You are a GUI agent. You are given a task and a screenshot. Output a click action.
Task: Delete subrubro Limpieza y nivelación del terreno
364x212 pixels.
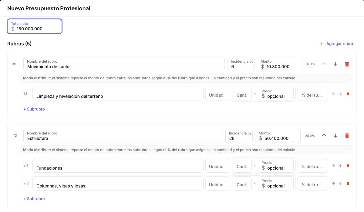pyautogui.click(x=348, y=94)
